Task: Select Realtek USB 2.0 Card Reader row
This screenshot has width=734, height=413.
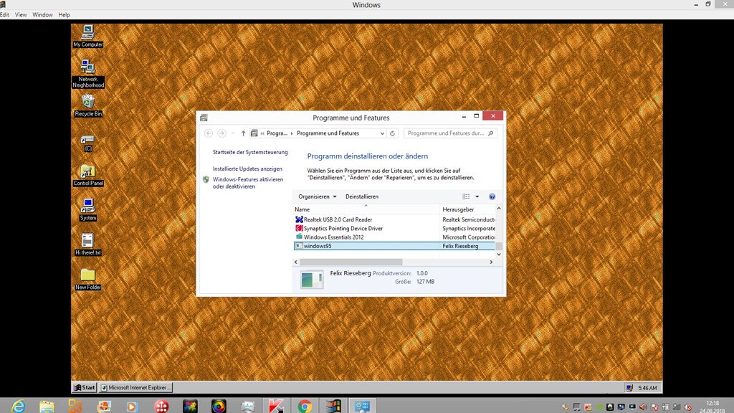Action: click(x=394, y=219)
